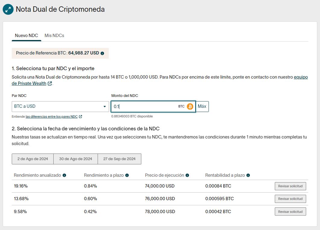Click the 76,000.00 USD strike price
The width and height of the screenshot is (320, 230).
pos(160,199)
